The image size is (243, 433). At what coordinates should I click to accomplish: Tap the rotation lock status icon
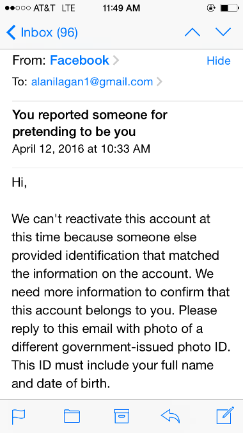pos(211,8)
